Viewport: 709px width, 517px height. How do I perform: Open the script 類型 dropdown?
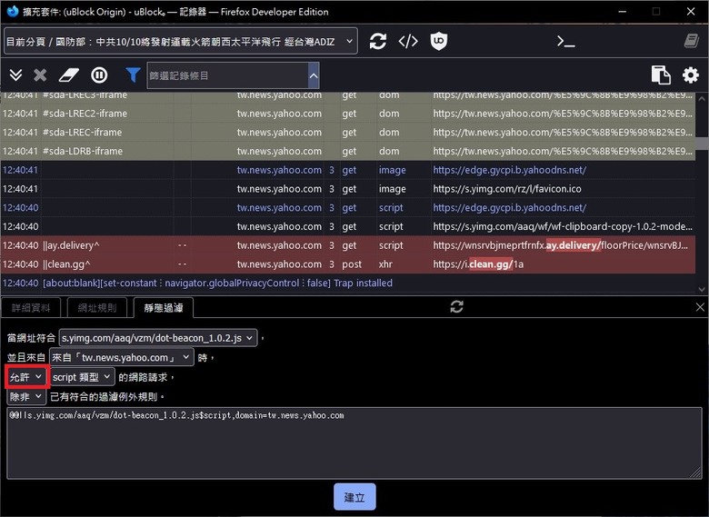(82, 377)
